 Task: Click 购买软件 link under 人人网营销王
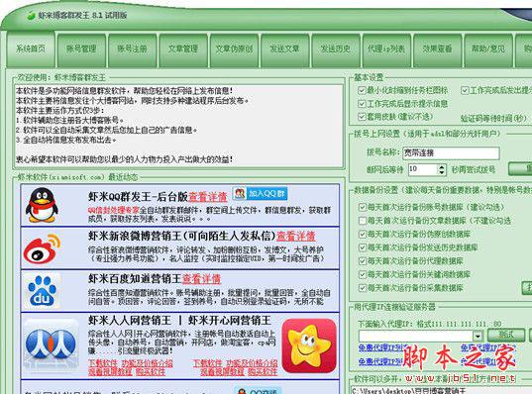pos(151,372)
